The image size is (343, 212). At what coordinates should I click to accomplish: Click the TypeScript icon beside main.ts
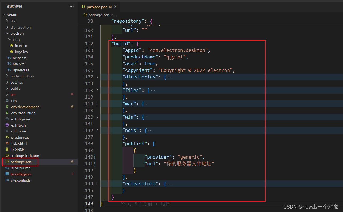point(9,64)
